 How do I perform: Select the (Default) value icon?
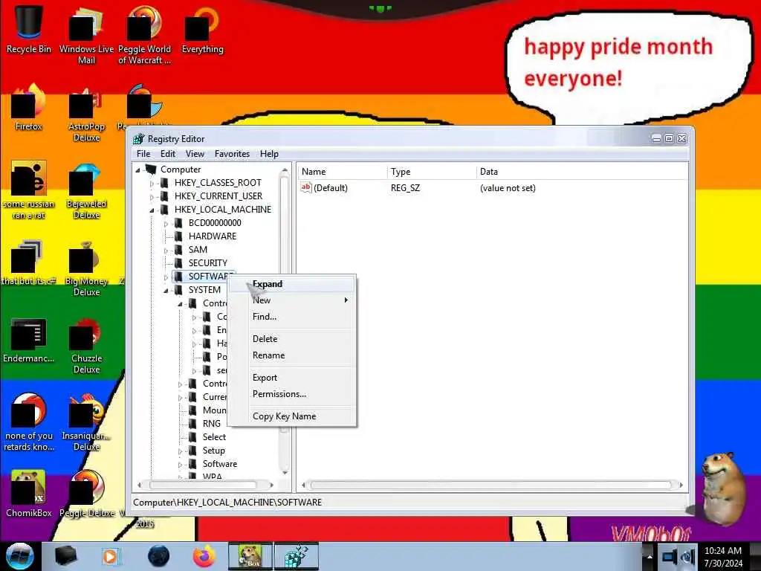click(x=306, y=187)
